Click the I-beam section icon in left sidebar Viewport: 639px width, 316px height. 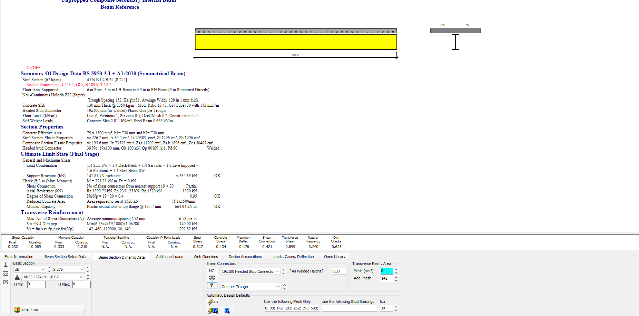tap(6, 265)
